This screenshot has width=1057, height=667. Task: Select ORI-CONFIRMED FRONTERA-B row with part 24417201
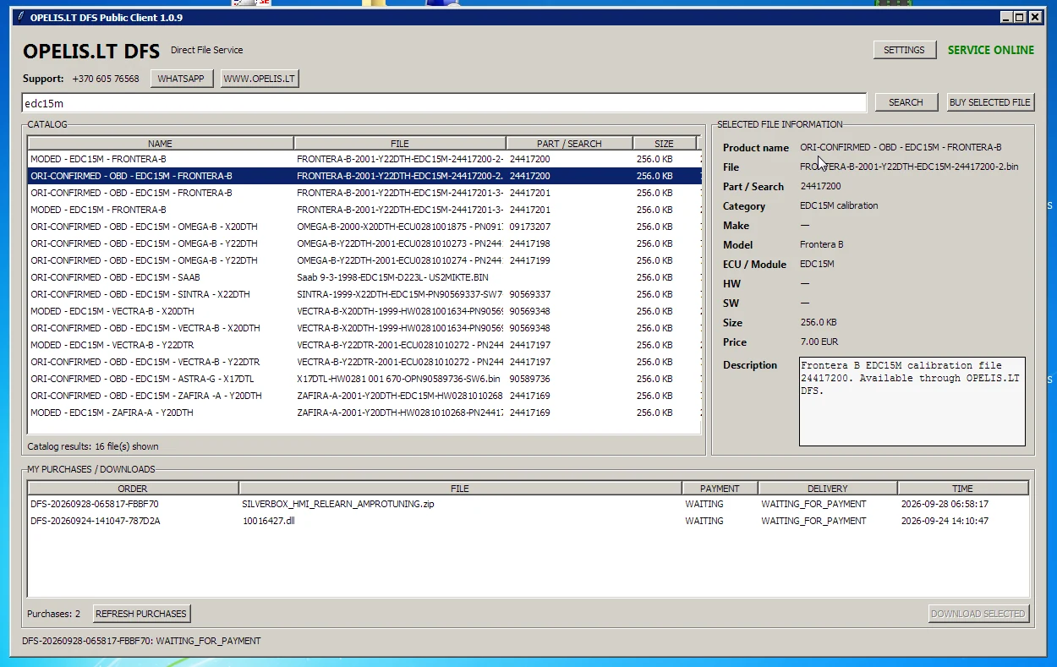click(x=364, y=193)
